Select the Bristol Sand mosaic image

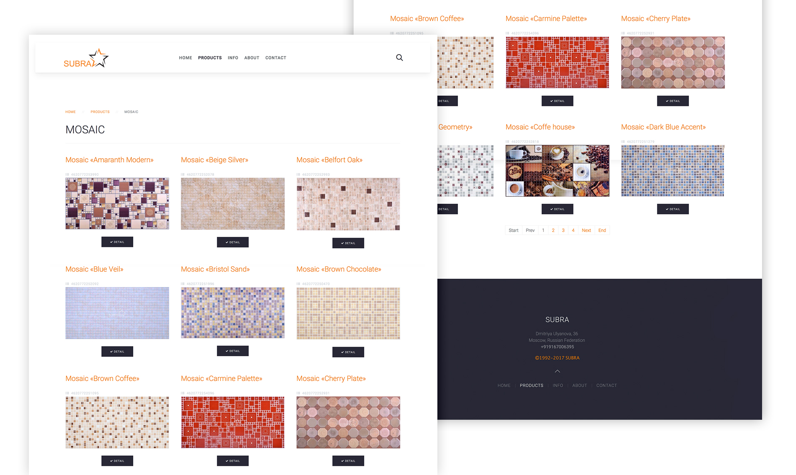point(233,313)
